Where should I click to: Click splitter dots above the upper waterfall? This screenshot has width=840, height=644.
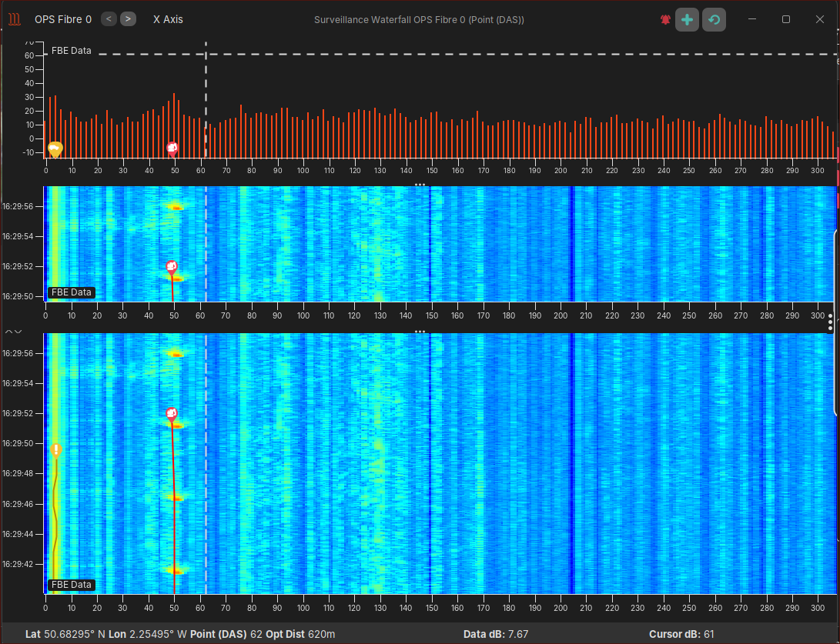pos(420,185)
